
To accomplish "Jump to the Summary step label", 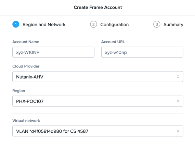I will tap(173, 25).
